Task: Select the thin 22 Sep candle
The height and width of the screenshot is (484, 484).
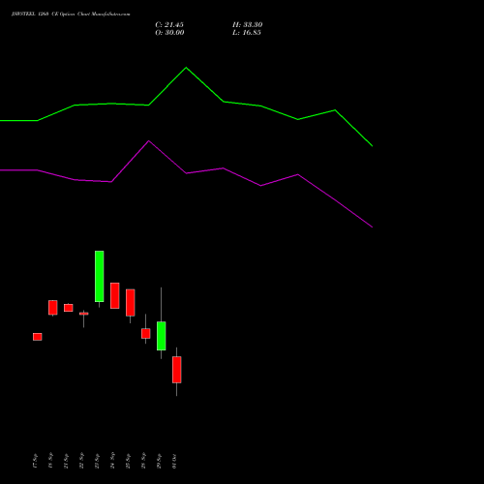Action: pyautogui.click(x=84, y=314)
